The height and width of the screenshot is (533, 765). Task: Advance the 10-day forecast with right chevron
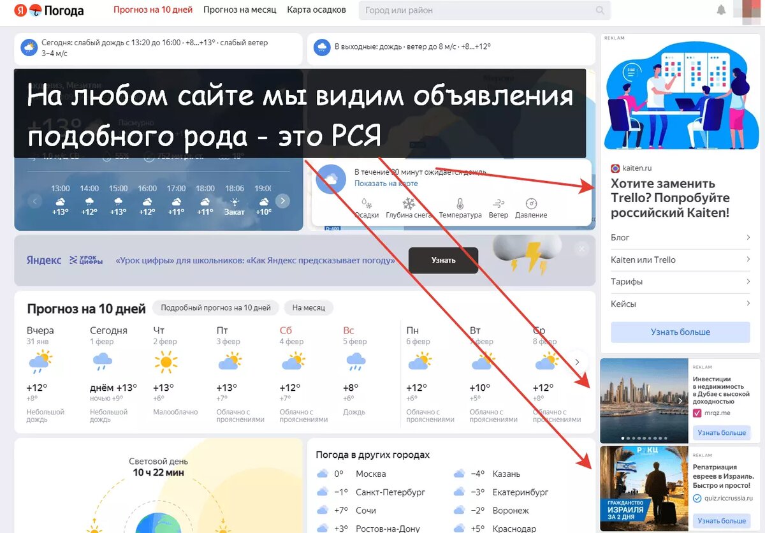(x=577, y=362)
